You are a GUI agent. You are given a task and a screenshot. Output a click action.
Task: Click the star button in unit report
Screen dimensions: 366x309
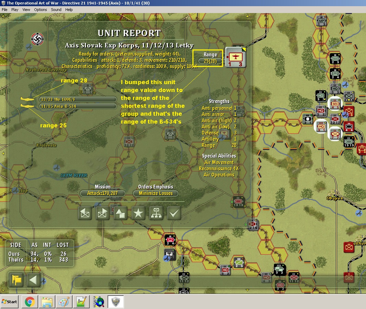pos(138,213)
